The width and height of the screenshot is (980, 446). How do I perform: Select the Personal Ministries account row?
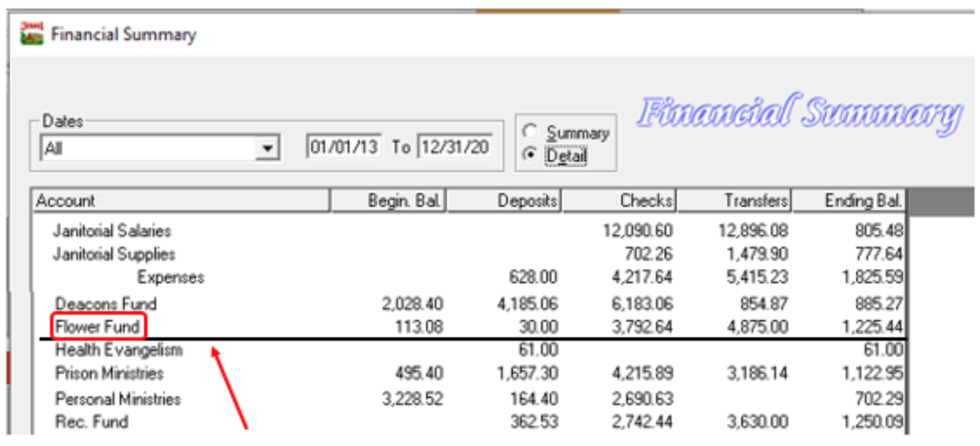[x=118, y=399]
